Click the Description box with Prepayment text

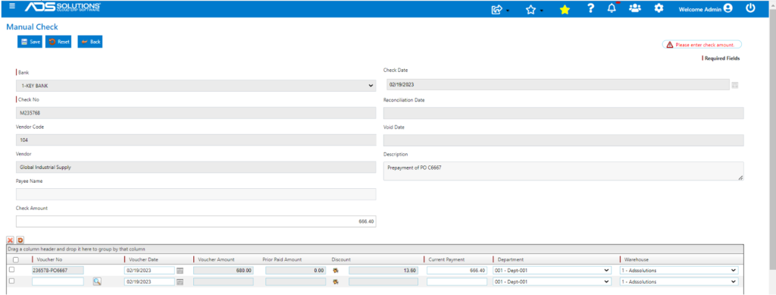(564, 171)
